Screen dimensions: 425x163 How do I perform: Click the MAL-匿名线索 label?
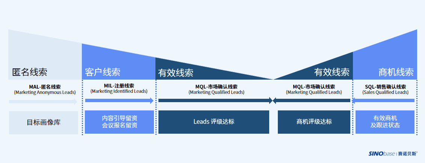(x=45, y=87)
